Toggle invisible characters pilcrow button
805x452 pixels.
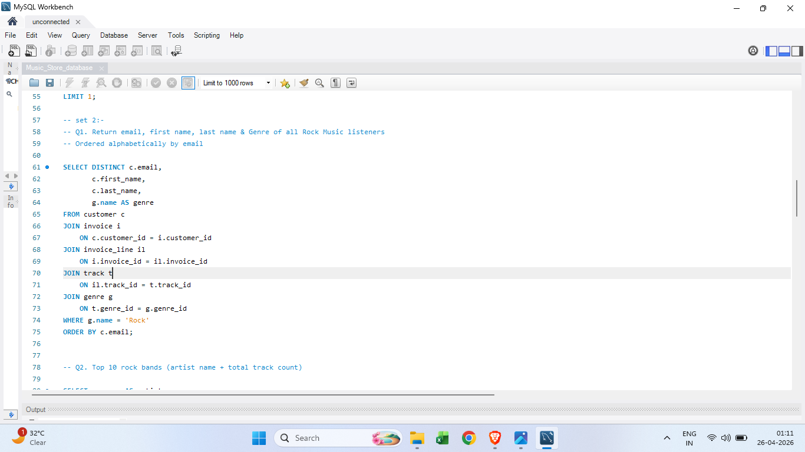[x=335, y=83]
